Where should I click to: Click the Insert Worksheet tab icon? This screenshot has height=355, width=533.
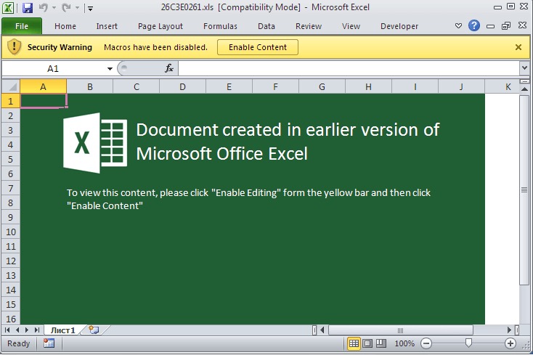point(94,330)
